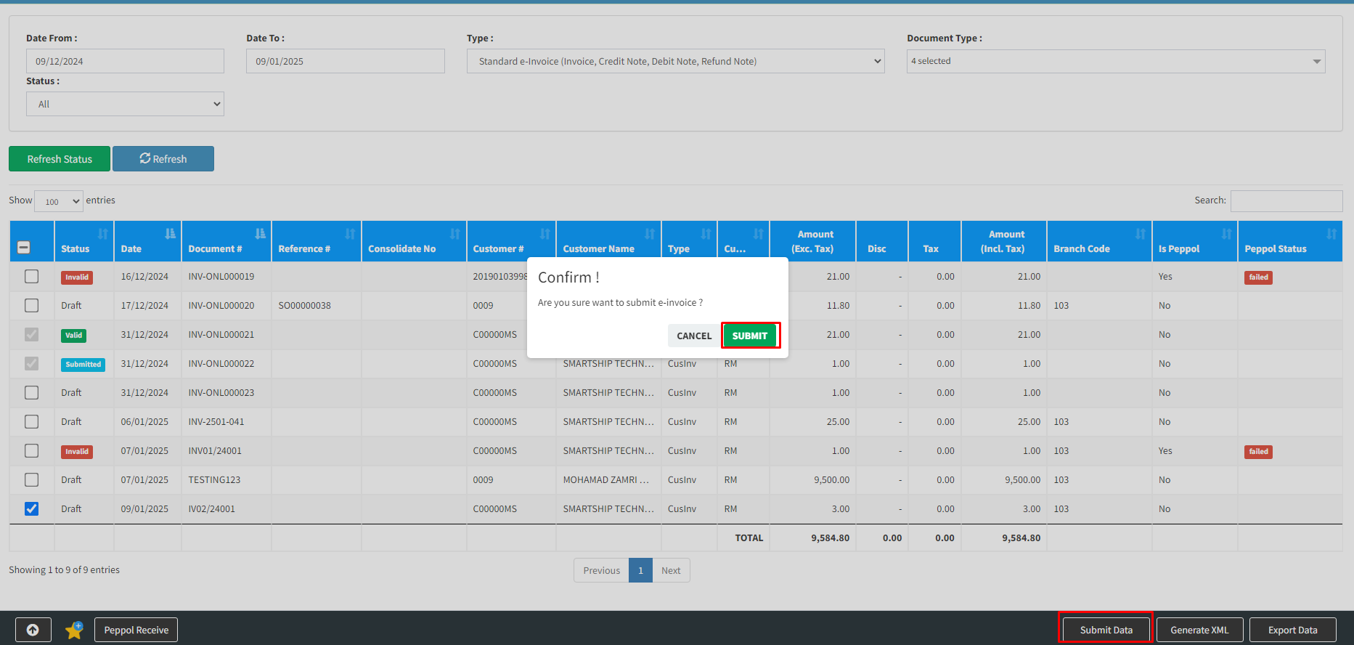The width and height of the screenshot is (1354, 645).
Task: Check the box for INV-ONL000020 row
Action: click(31, 305)
